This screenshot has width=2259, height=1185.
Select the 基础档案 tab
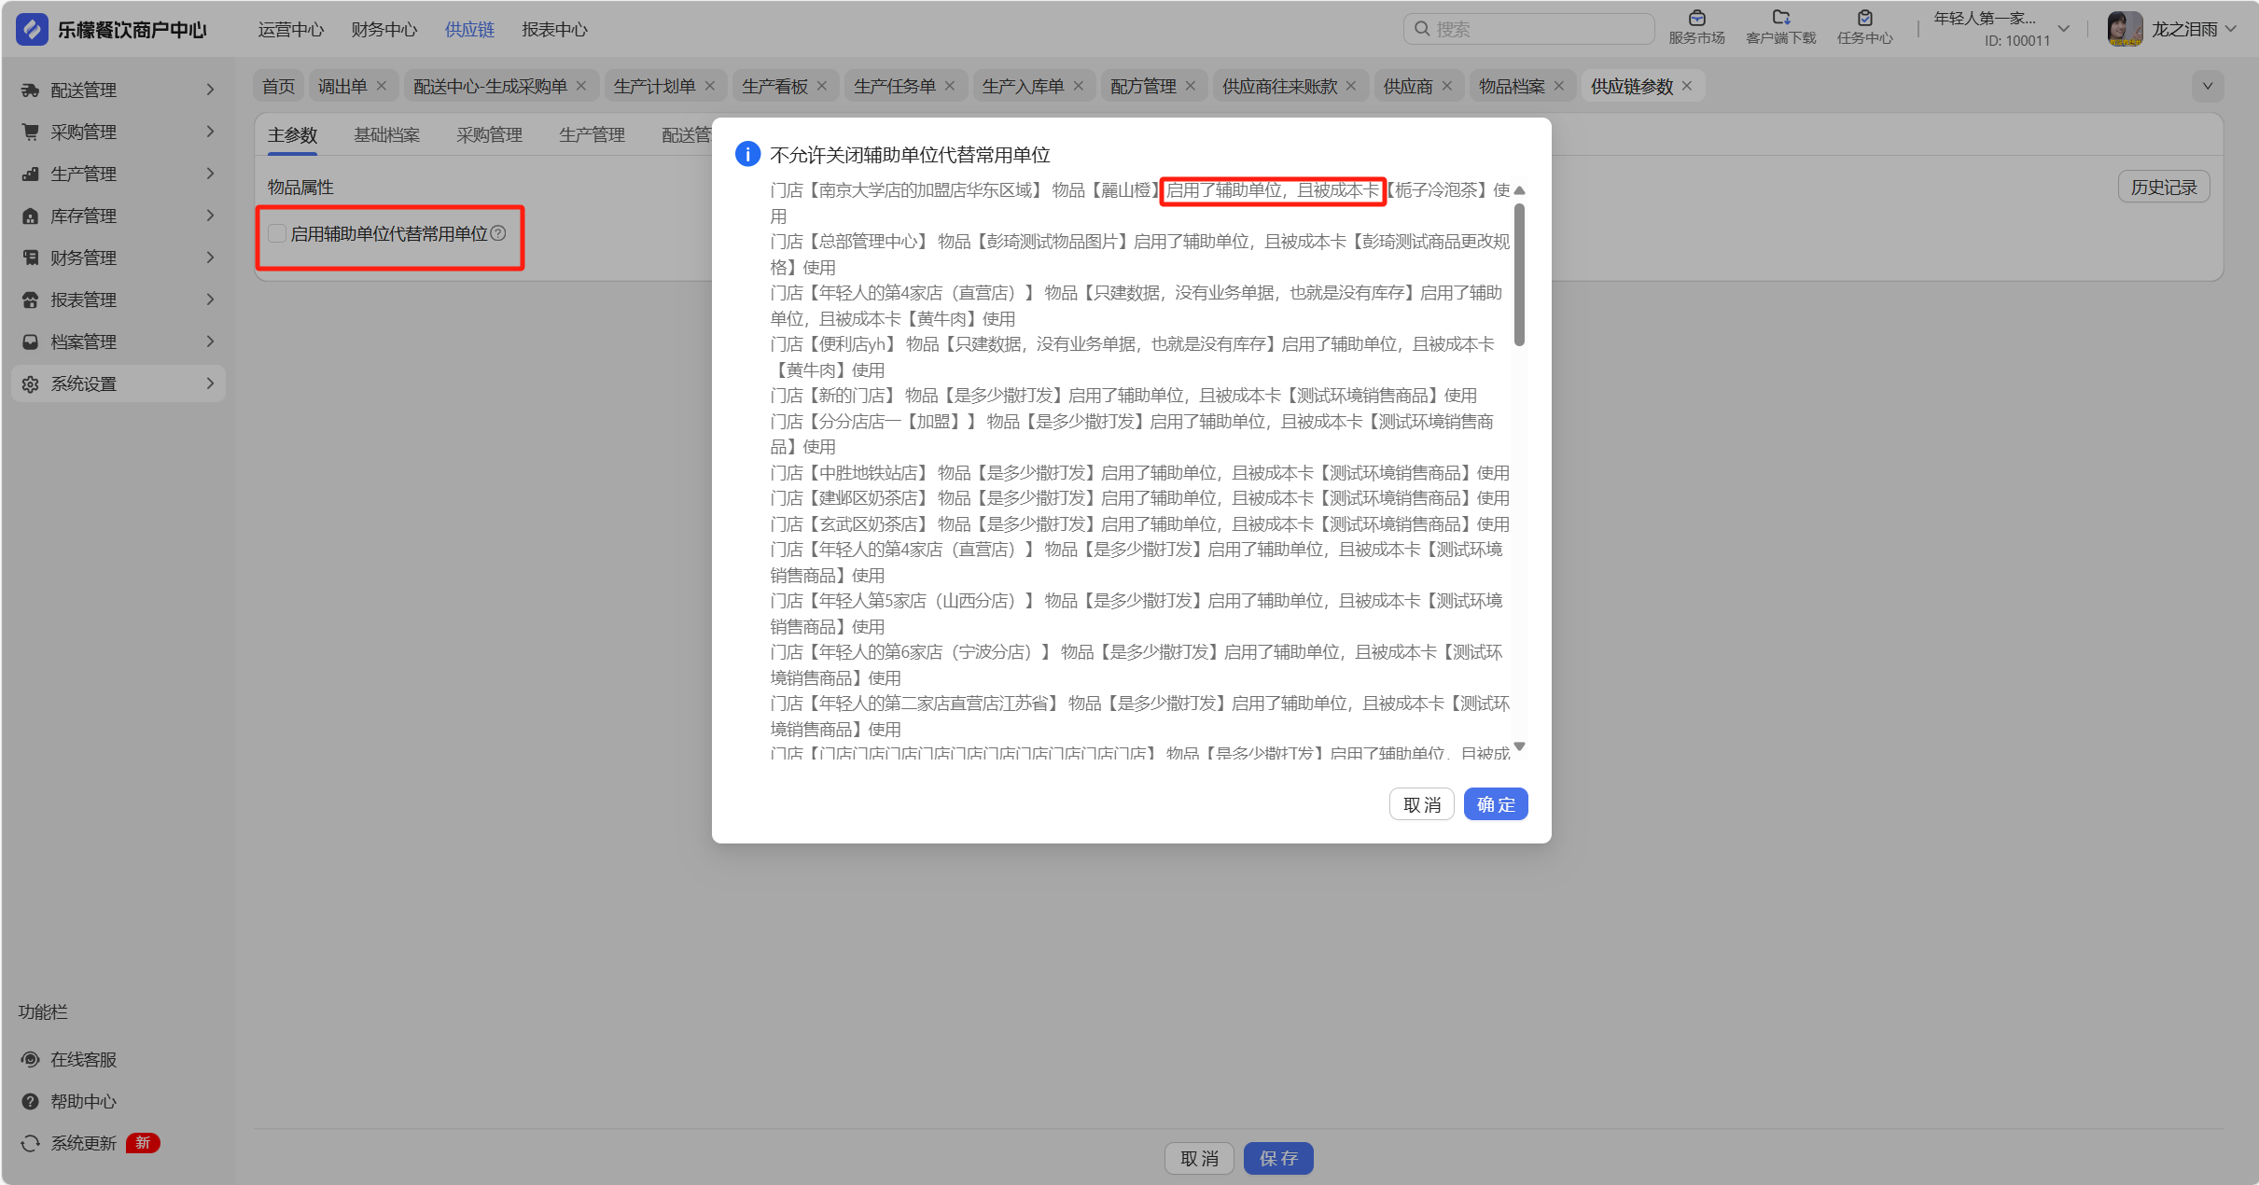point(387,135)
